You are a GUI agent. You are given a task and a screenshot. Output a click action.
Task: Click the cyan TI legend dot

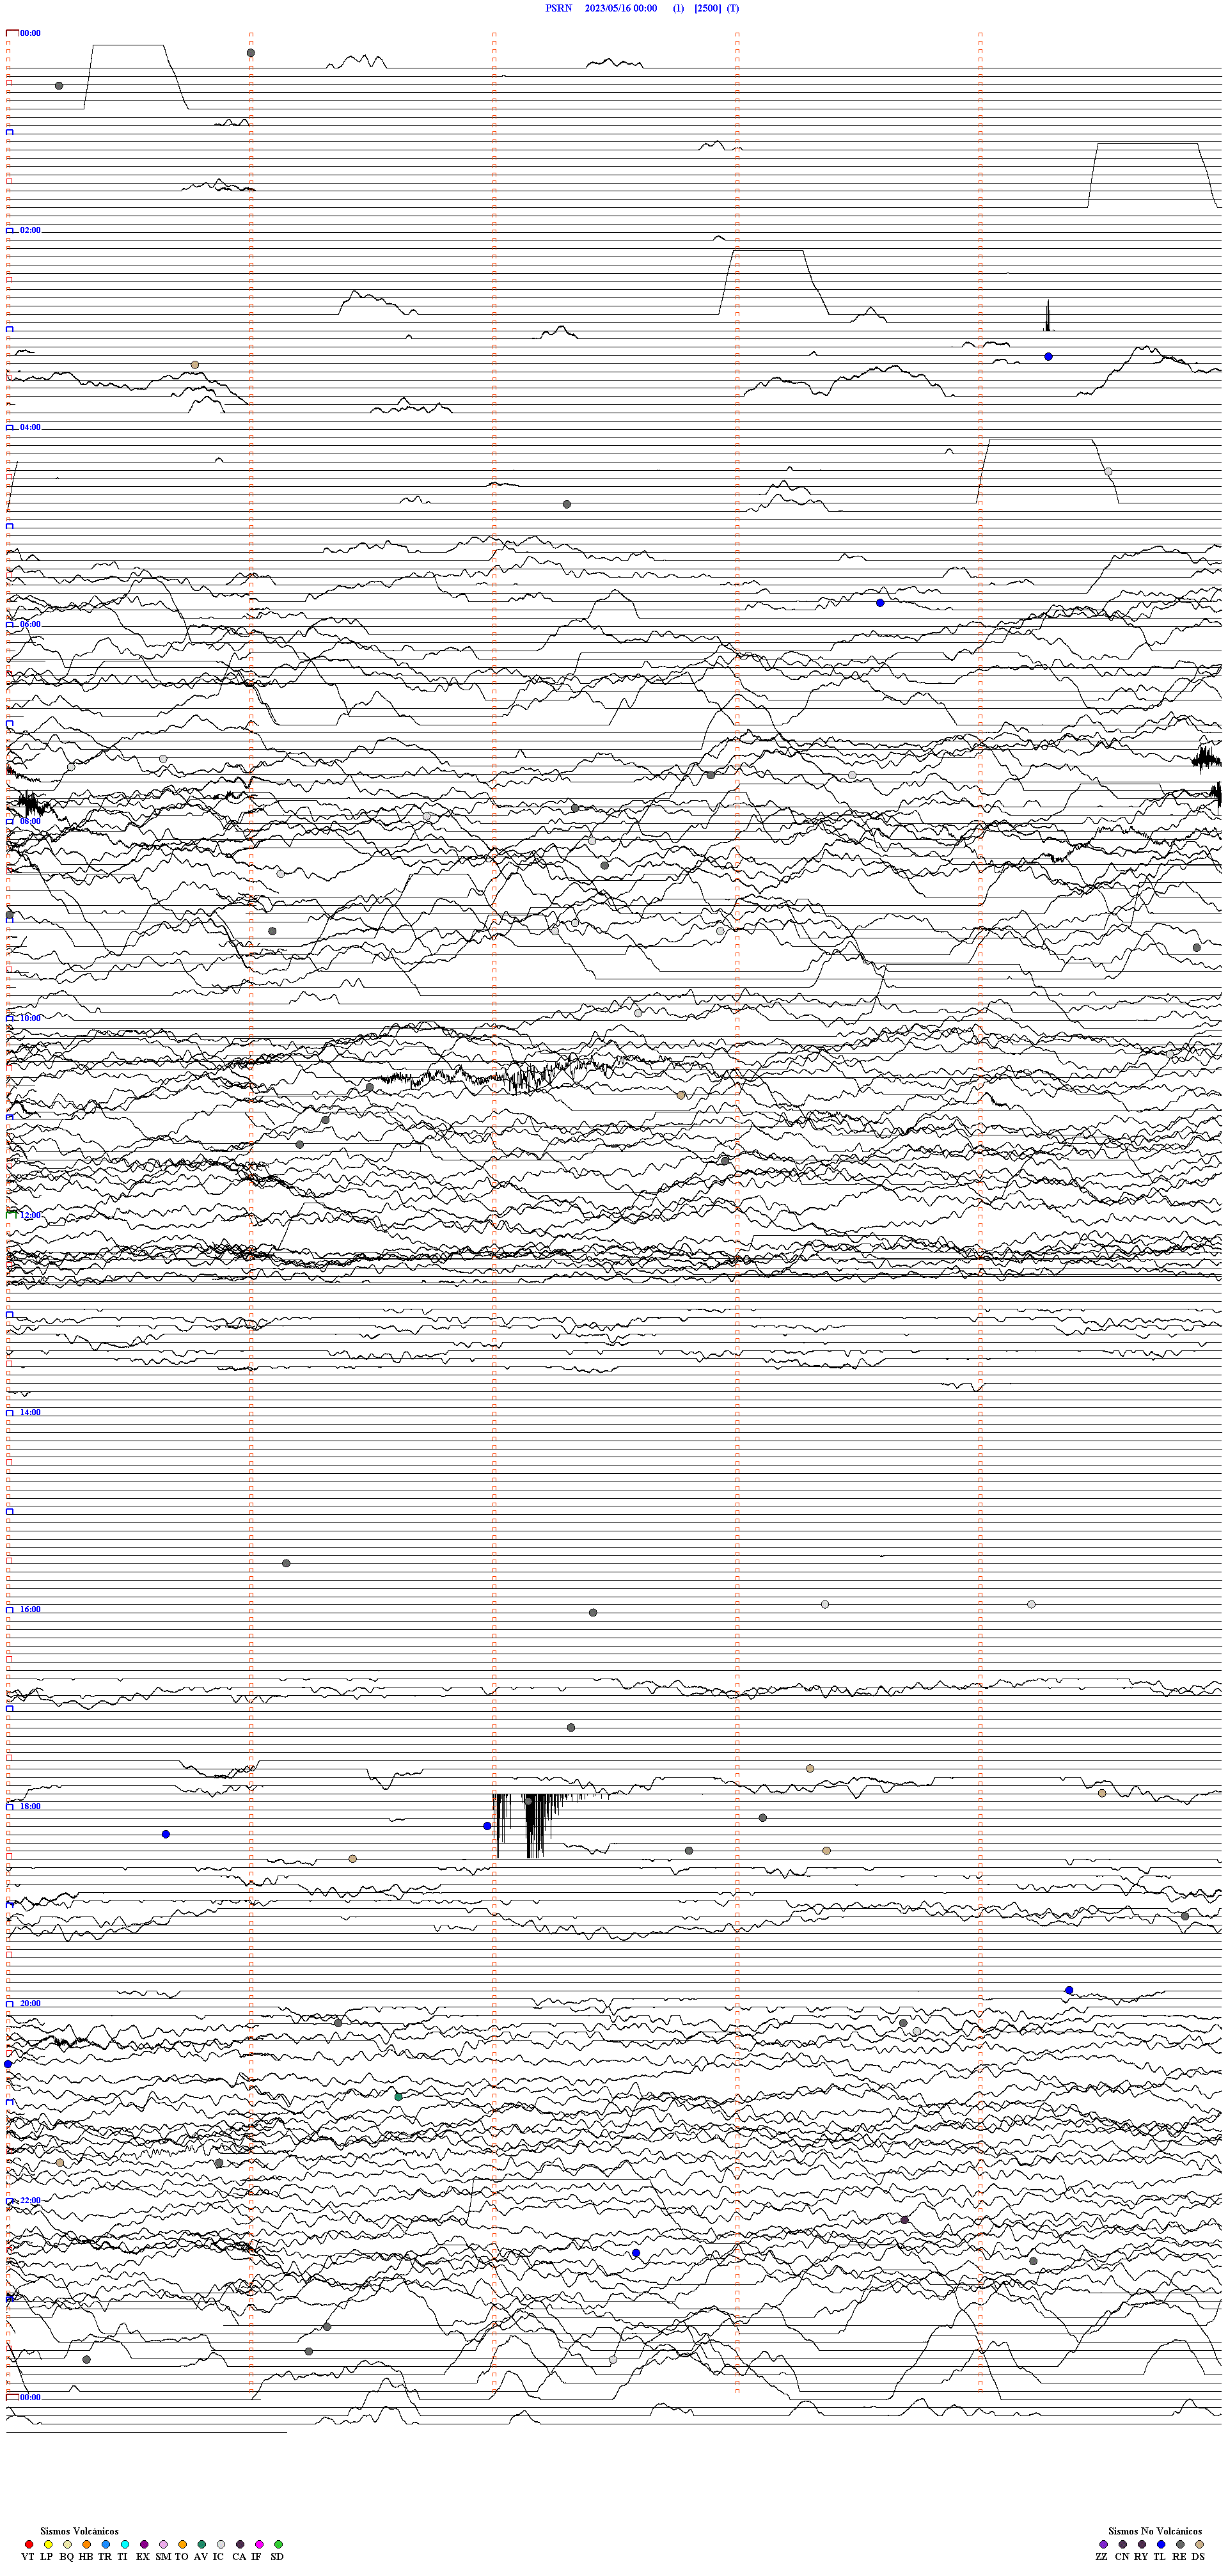(125, 2544)
